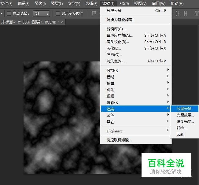The image size is (199, 185).
Task: Expand the 风格化 submenu
Action: click(136, 70)
